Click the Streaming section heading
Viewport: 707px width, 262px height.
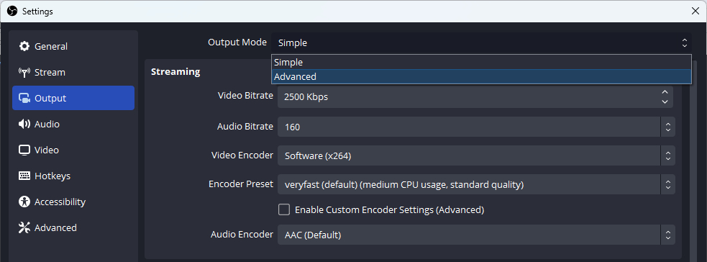click(x=175, y=71)
